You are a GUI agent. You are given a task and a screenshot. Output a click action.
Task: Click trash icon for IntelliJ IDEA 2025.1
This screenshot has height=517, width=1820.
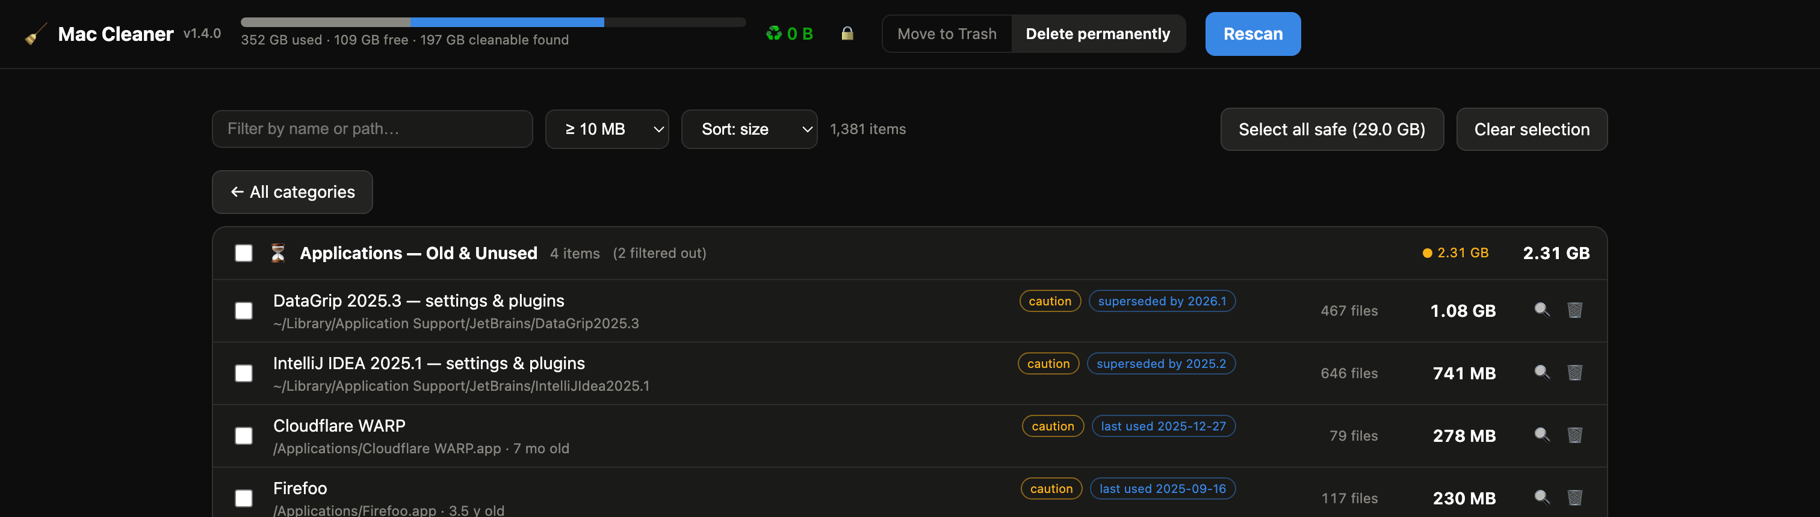point(1575,372)
